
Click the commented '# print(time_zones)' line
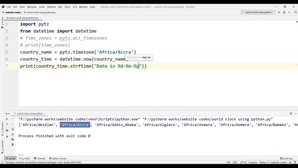(x=45, y=45)
